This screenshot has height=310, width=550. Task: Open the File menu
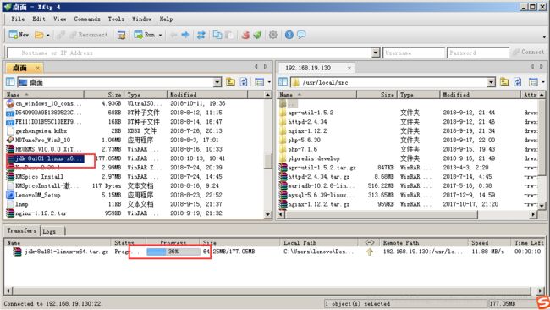pos(18,19)
